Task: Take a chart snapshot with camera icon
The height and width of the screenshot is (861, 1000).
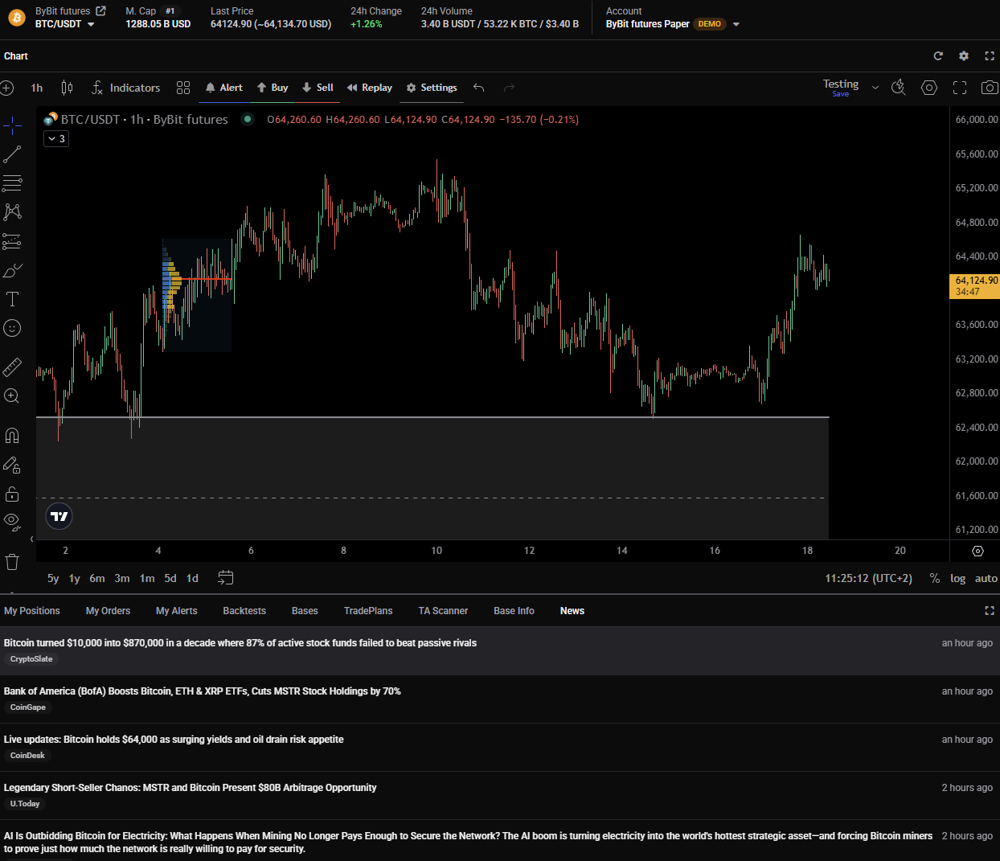Action: [x=990, y=88]
